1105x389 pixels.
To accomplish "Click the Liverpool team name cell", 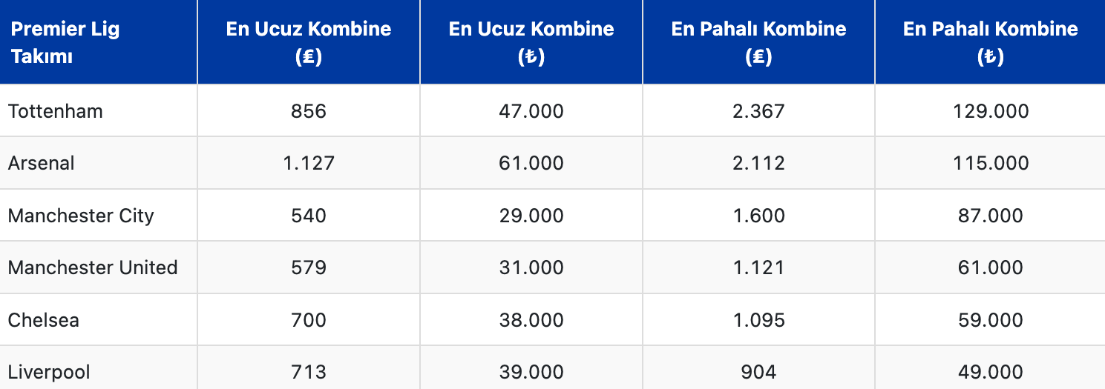I will pyautogui.click(x=49, y=371).
